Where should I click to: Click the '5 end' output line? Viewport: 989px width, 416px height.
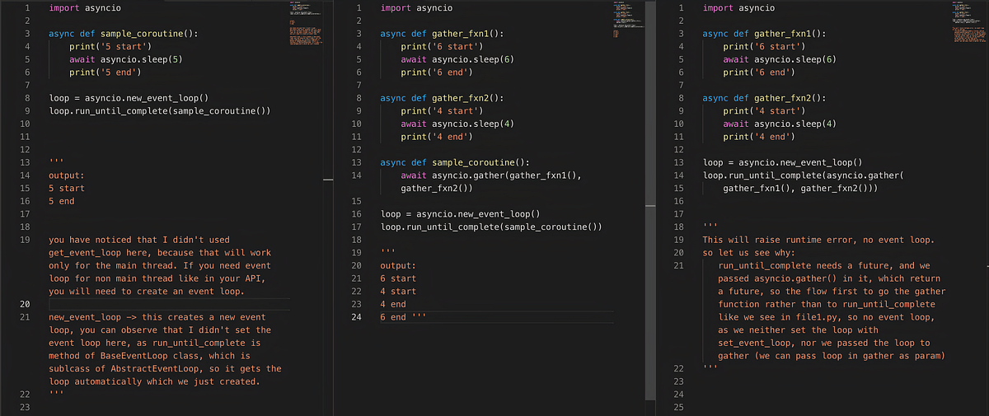click(62, 201)
